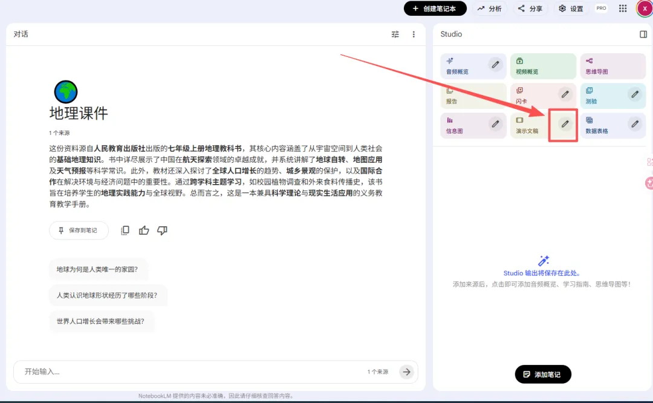
Task: Click the PRO badge
Action: pyautogui.click(x=601, y=8)
